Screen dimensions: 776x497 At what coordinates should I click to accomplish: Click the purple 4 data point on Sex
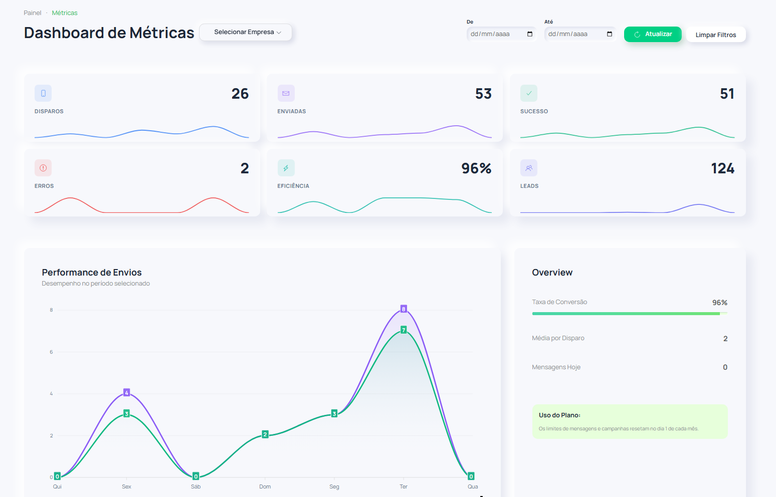[127, 392]
